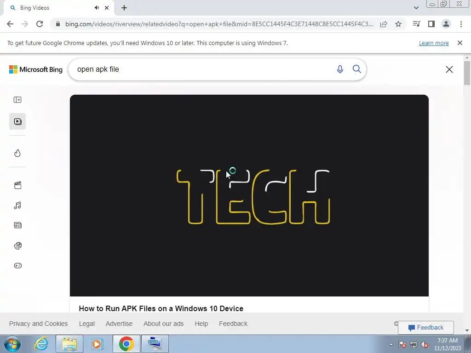
Task: Open Windows Media Player from taskbar
Action: (97, 344)
